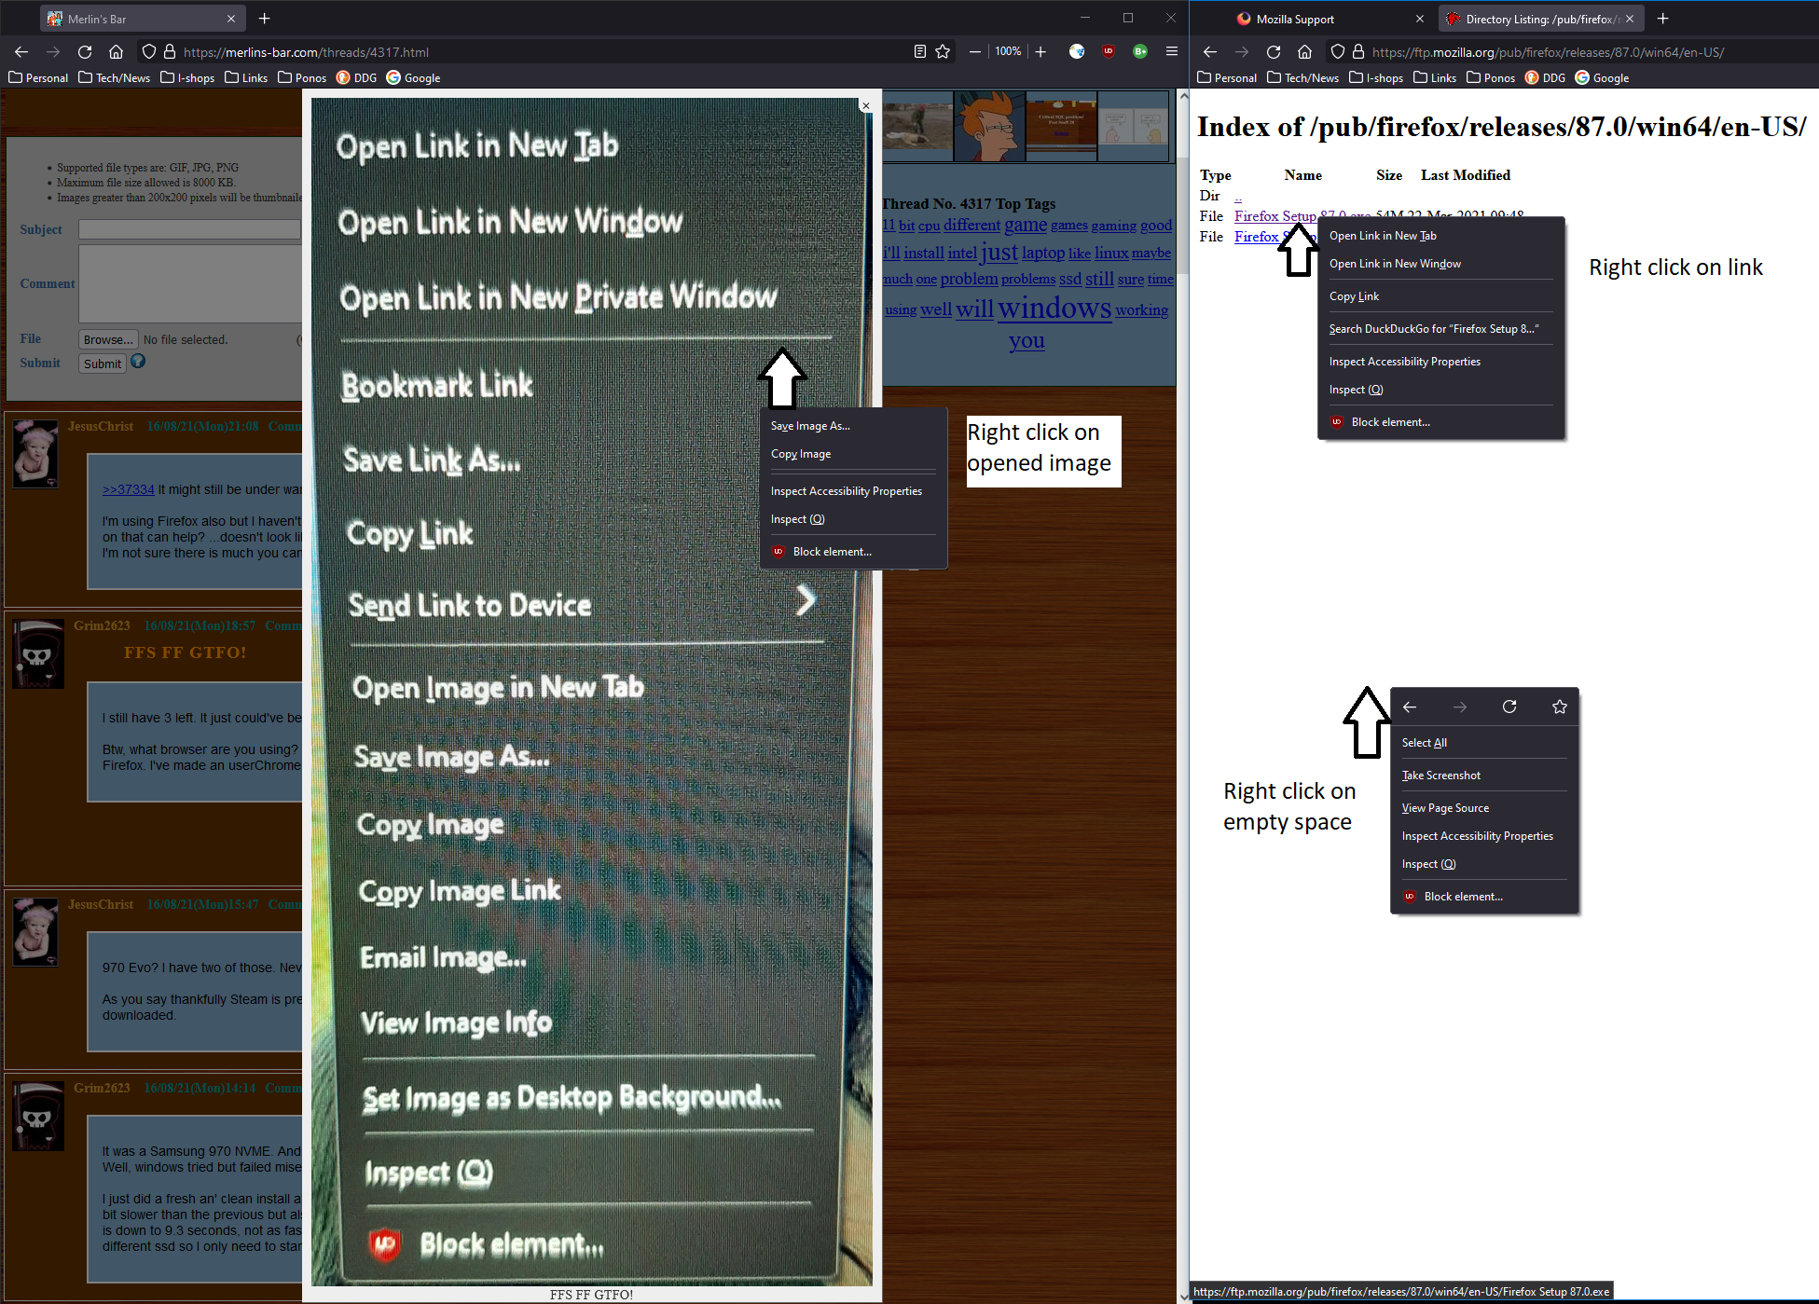Zoom in with the plus toolbar button
This screenshot has width=1819, height=1304.
coord(1040,52)
